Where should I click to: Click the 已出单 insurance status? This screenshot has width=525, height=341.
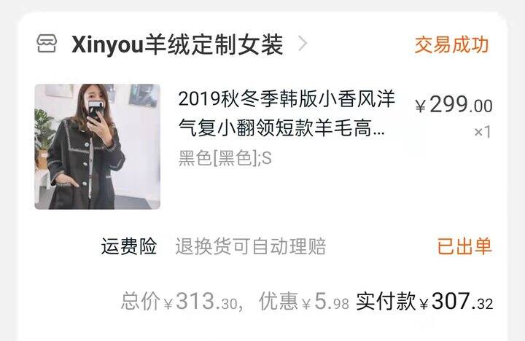464,246
